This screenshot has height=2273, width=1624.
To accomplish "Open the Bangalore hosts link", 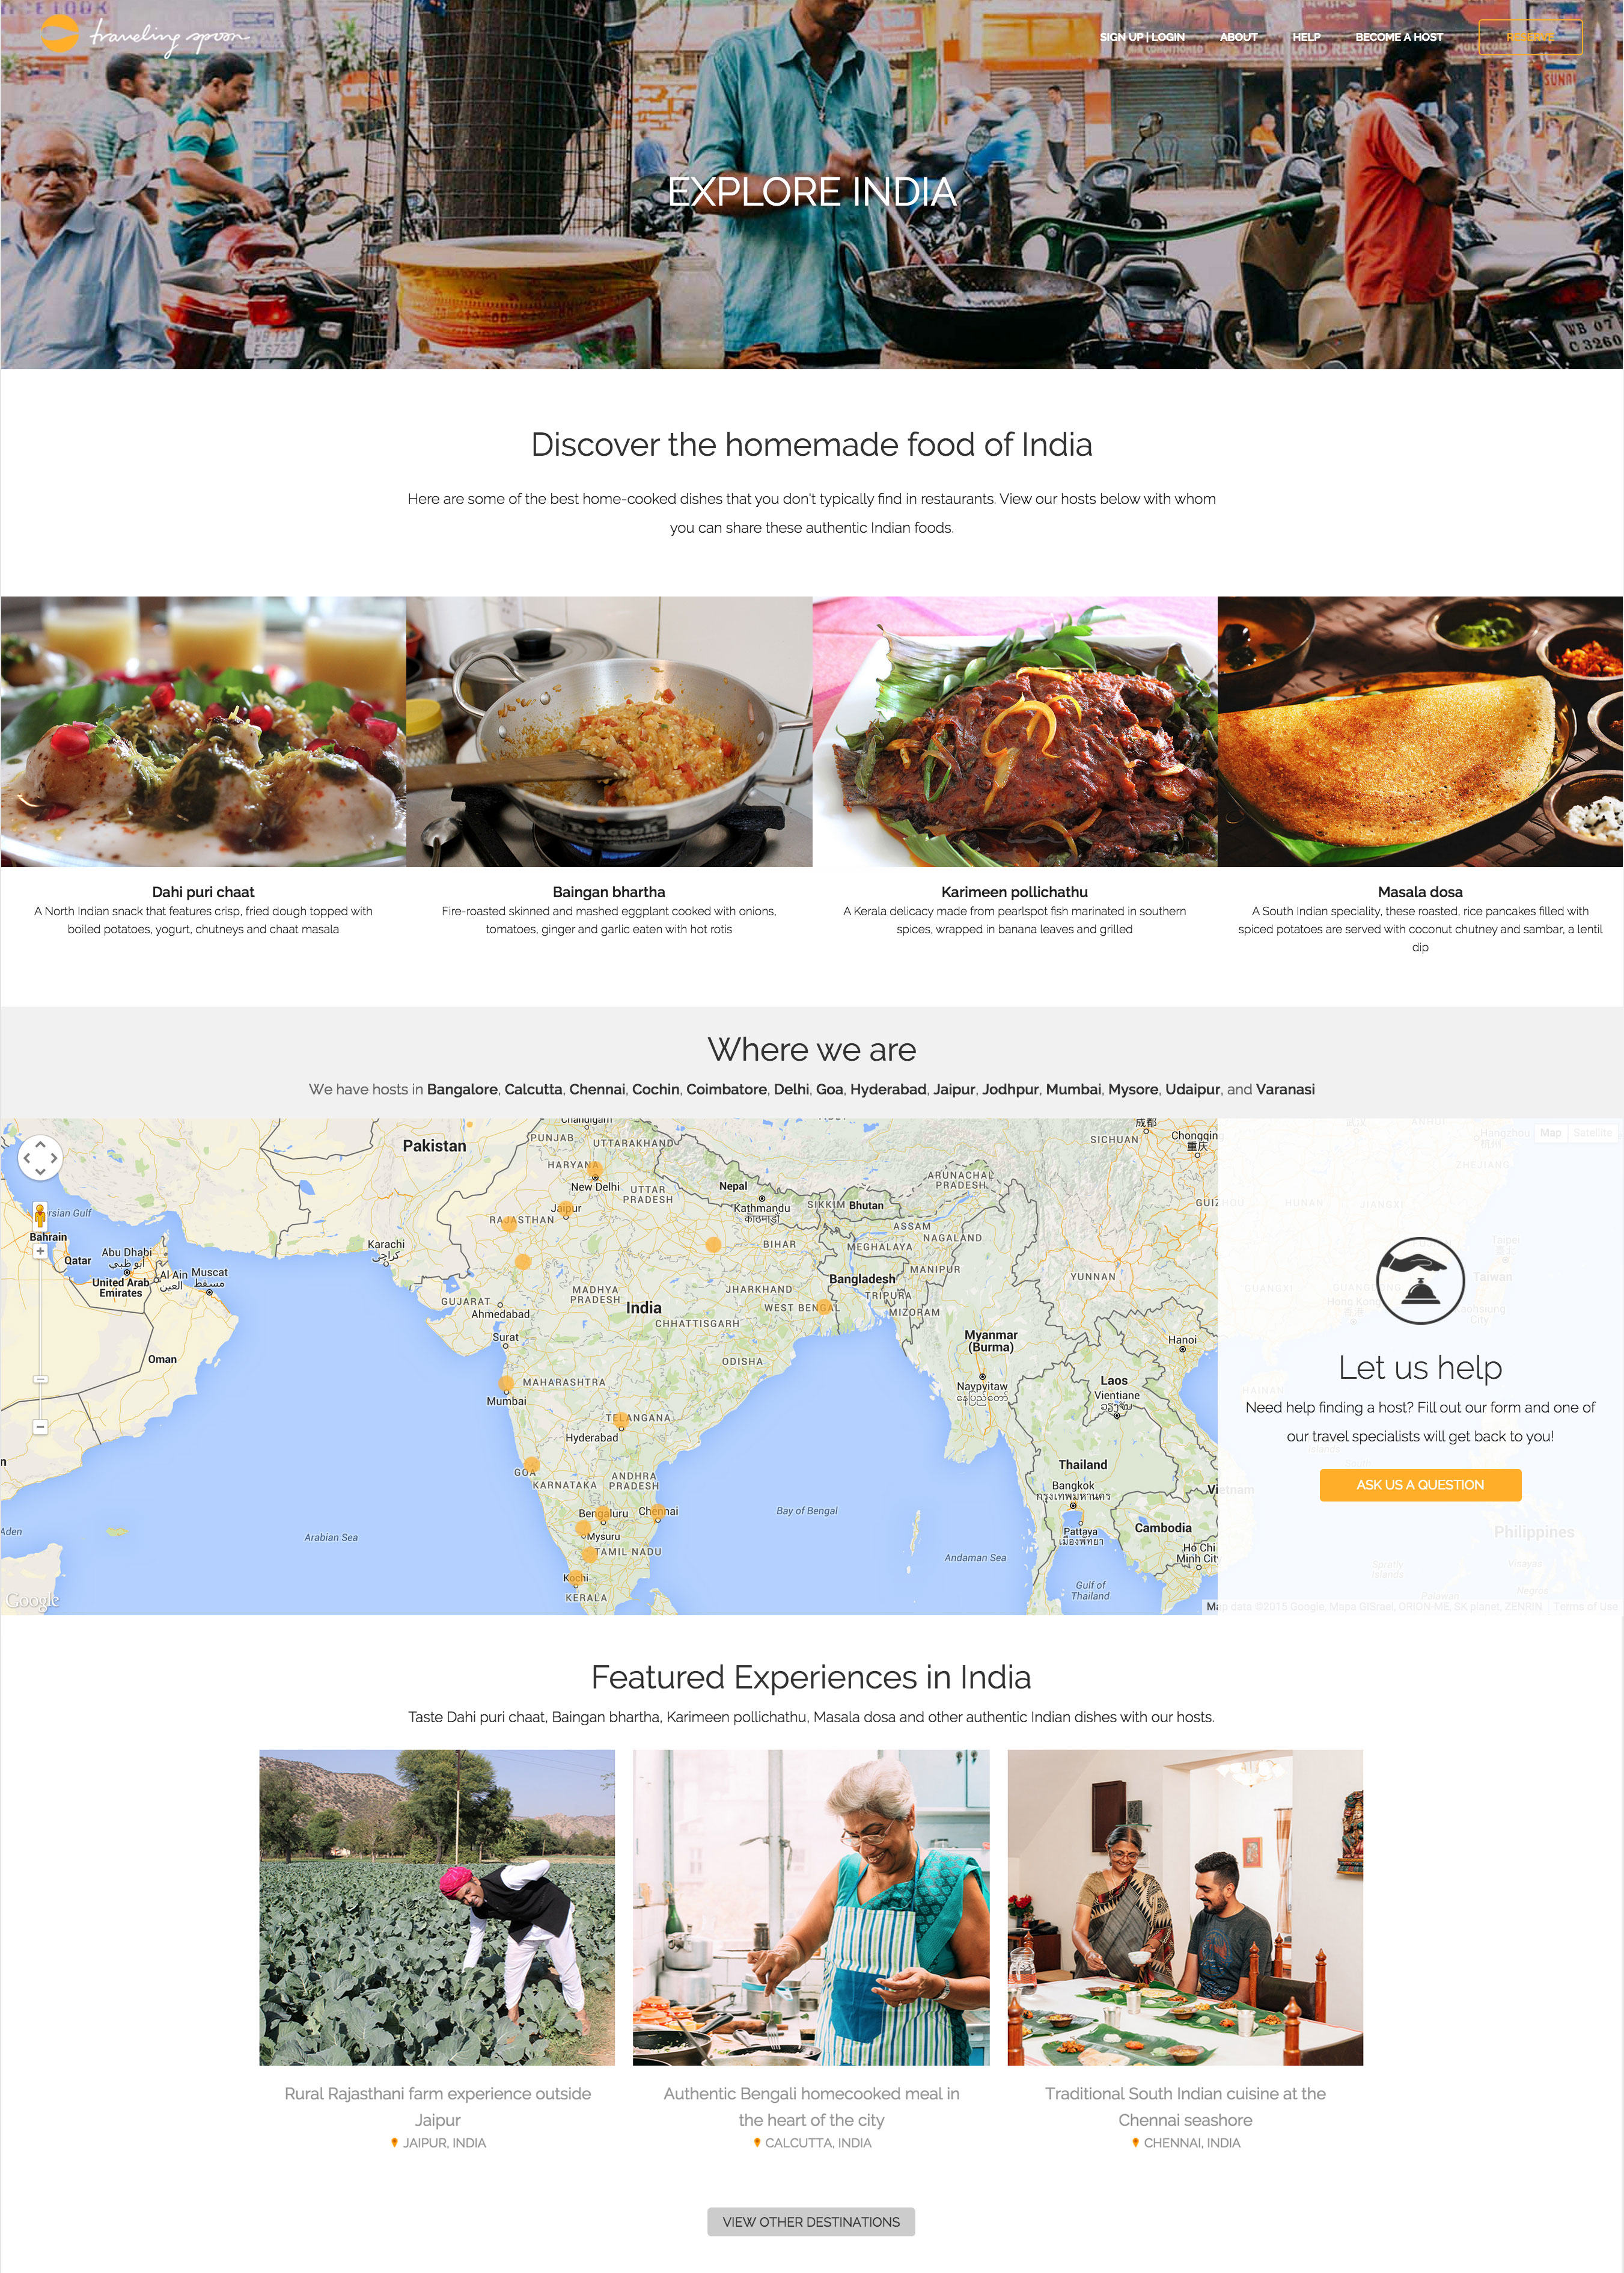I will coord(462,1088).
